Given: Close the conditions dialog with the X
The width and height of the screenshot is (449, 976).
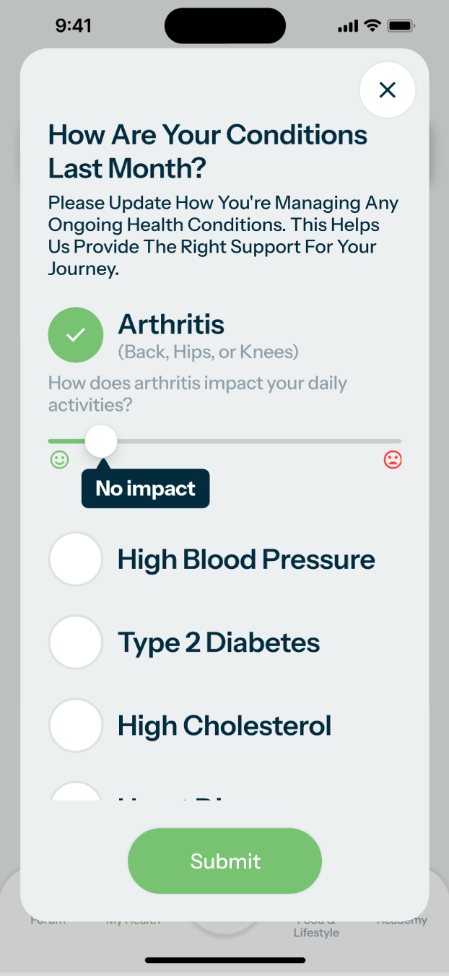Looking at the screenshot, I should [x=388, y=90].
